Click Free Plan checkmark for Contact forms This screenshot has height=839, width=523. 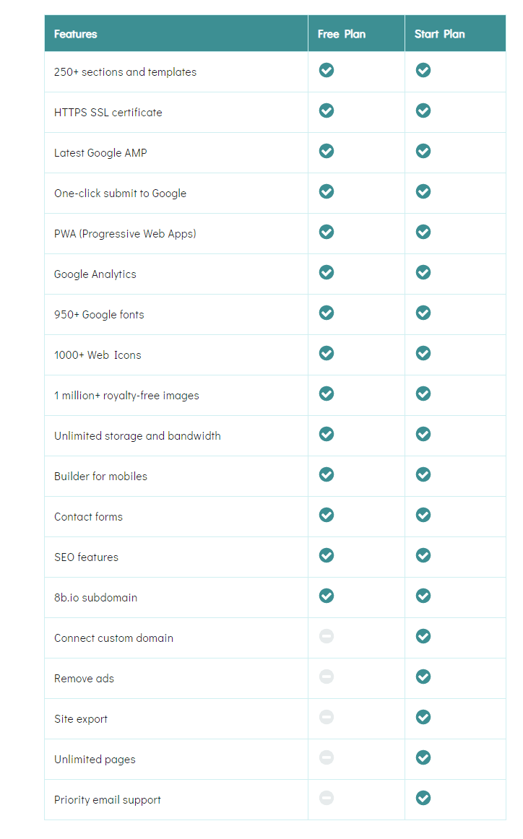pyautogui.click(x=327, y=515)
